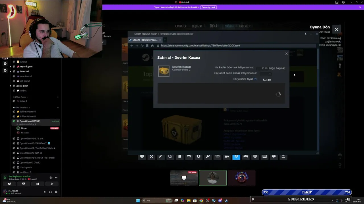Open the ENVANTER game menu tab
The image size is (364, 204).
(x=181, y=26)
